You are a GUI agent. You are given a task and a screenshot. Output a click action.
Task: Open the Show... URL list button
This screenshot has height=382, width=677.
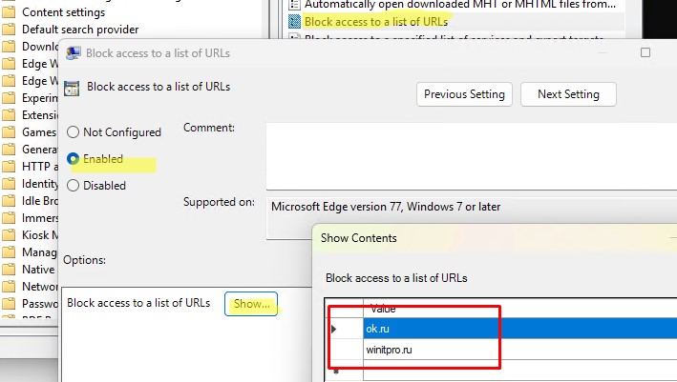coord(251,304)
